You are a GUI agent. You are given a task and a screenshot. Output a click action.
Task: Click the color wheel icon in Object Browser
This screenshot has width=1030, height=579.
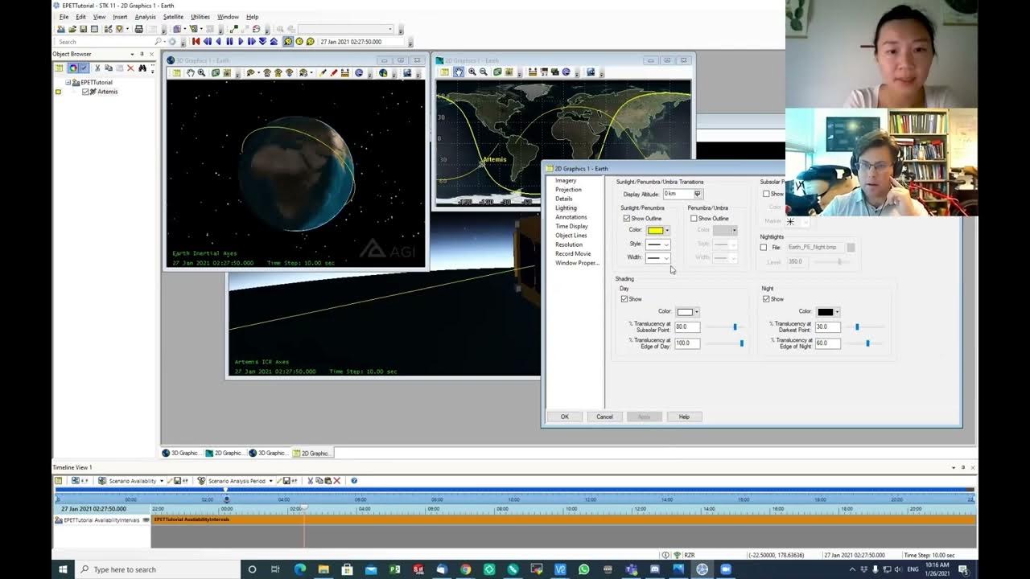(73, 68)
